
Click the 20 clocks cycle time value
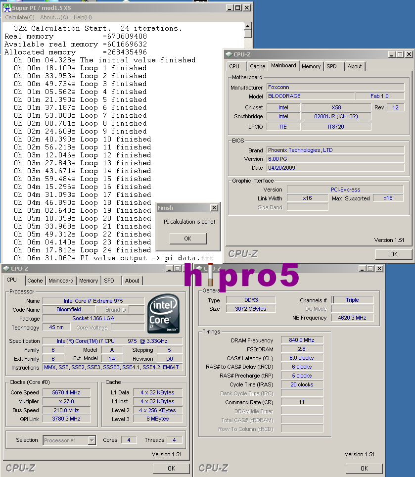tap(302, 384)
